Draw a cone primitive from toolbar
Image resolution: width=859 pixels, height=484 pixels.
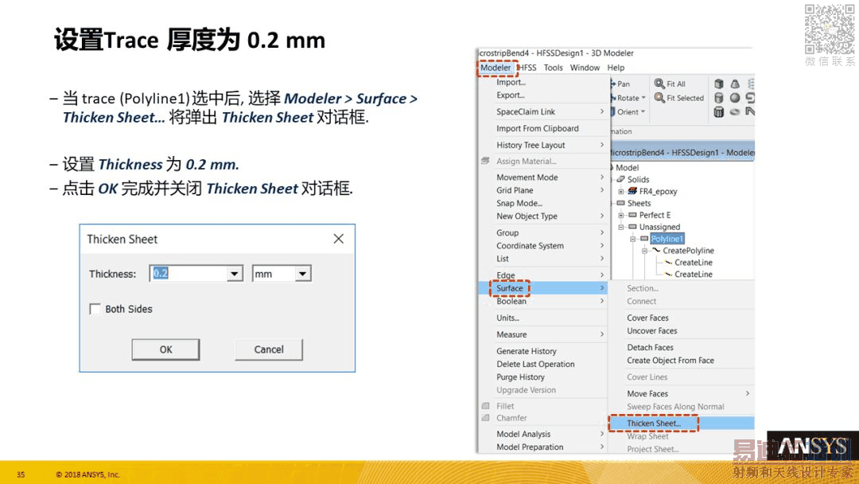(735, 84)
